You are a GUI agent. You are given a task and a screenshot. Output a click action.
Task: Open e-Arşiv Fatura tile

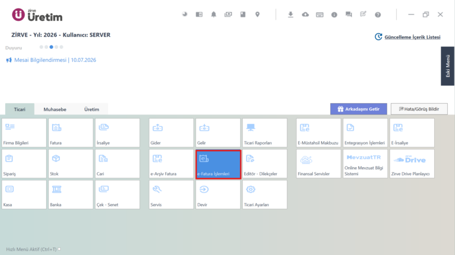(171, 164)
